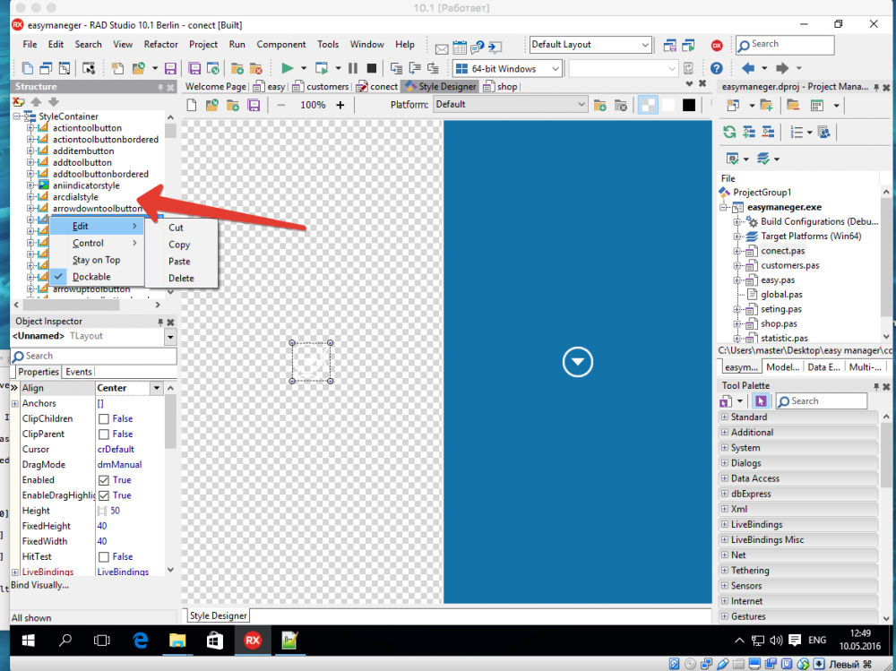
Task: Click the zoom out minus icon
Action: (x=281, y=105)
